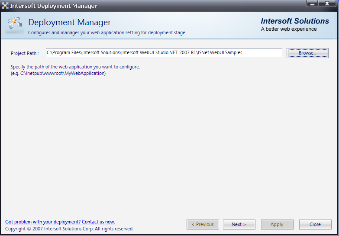
Task: Click the < Previous button
Action: click(x=202, y=224)
